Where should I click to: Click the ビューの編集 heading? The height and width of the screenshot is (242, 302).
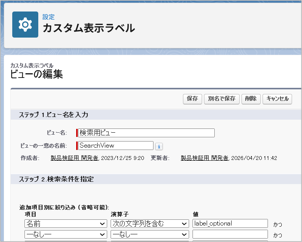pos(37,74)
